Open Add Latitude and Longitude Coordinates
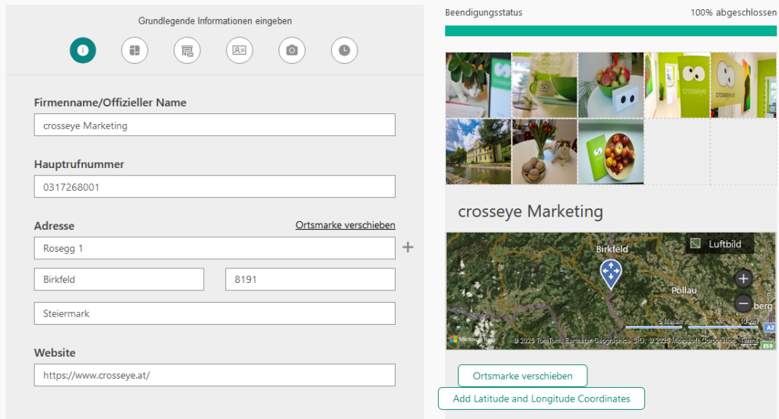The height and width of the screenshot is (419, 779). pos(542,398)
